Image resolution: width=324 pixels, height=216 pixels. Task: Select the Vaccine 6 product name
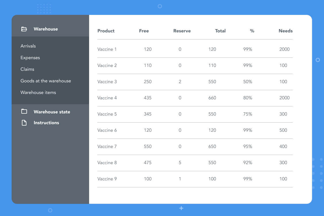tap(107, 130)
